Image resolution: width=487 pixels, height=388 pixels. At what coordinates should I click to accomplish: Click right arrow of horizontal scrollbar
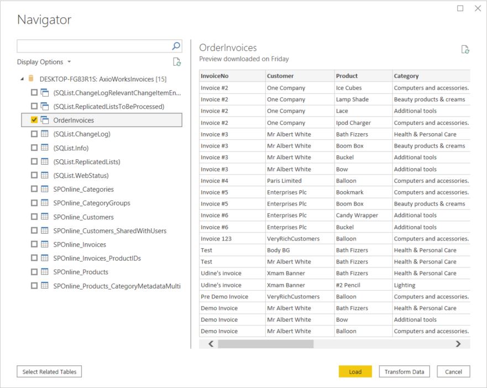pos(458,344)
